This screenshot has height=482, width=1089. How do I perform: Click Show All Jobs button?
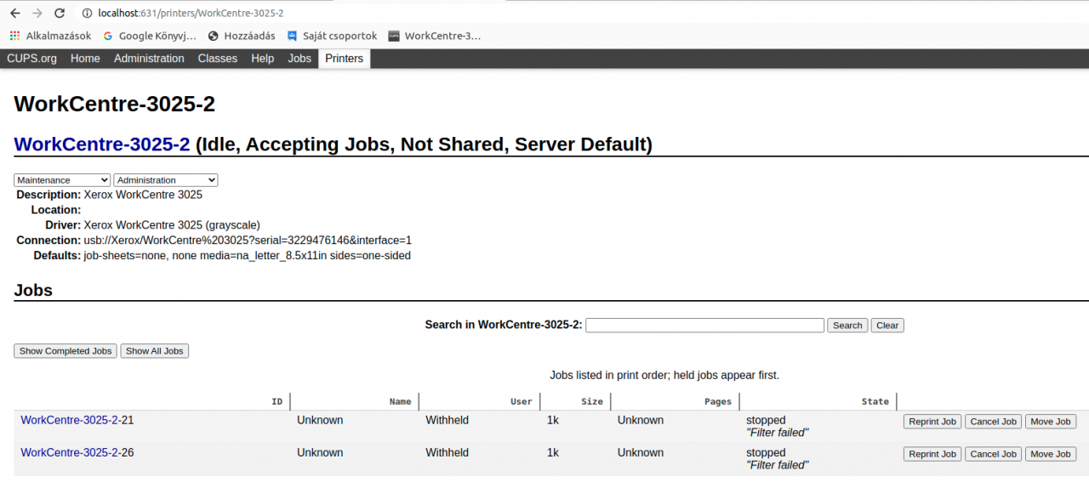pos(155,351)
